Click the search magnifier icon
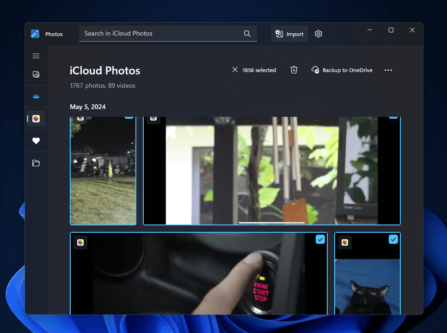Viewport: 447px width, 333px height. tap(247, 33)
